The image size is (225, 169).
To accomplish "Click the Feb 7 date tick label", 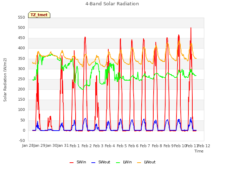I will [x=145, y=146].
